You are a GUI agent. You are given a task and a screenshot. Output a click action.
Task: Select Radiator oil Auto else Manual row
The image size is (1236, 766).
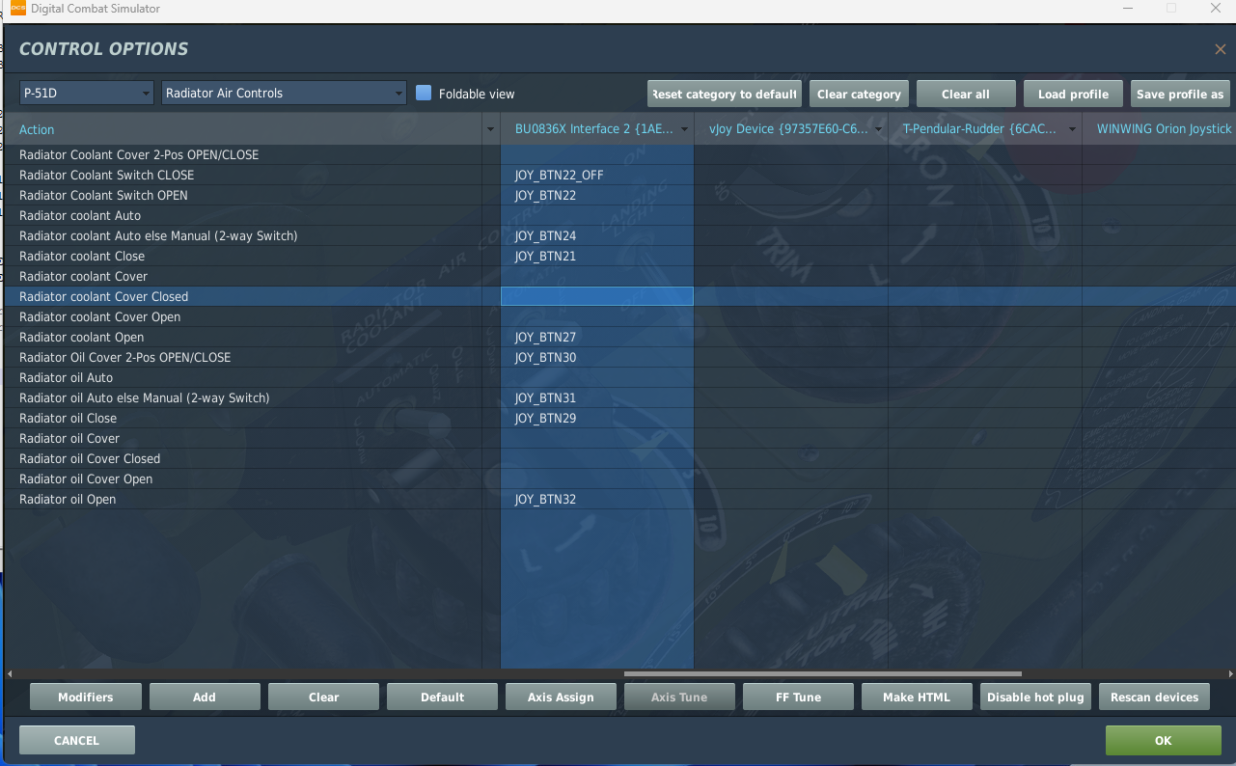(x=620, y=397)
